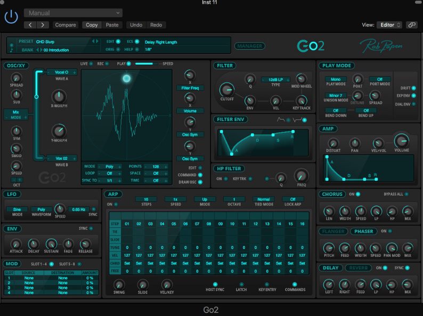Screen dimensions: 423x316
Task: Open the arp Mode Up selector
Action: (205, 199)
